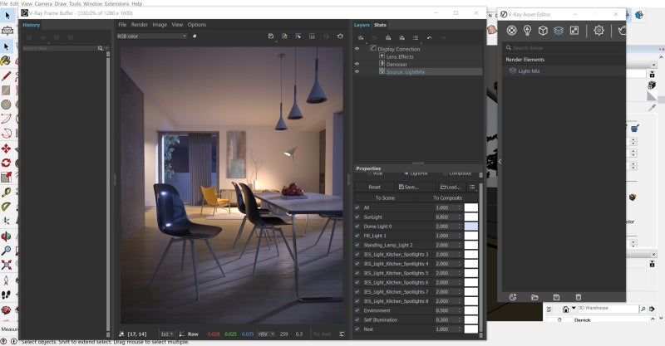Click undo arrow in Layers toolbar
665x346 pixels.
(429, 38)
